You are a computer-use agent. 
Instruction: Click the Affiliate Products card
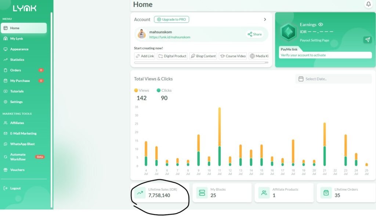284,193
